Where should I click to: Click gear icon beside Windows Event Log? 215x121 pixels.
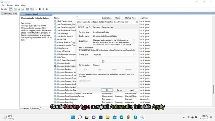[x=55, y=102]
